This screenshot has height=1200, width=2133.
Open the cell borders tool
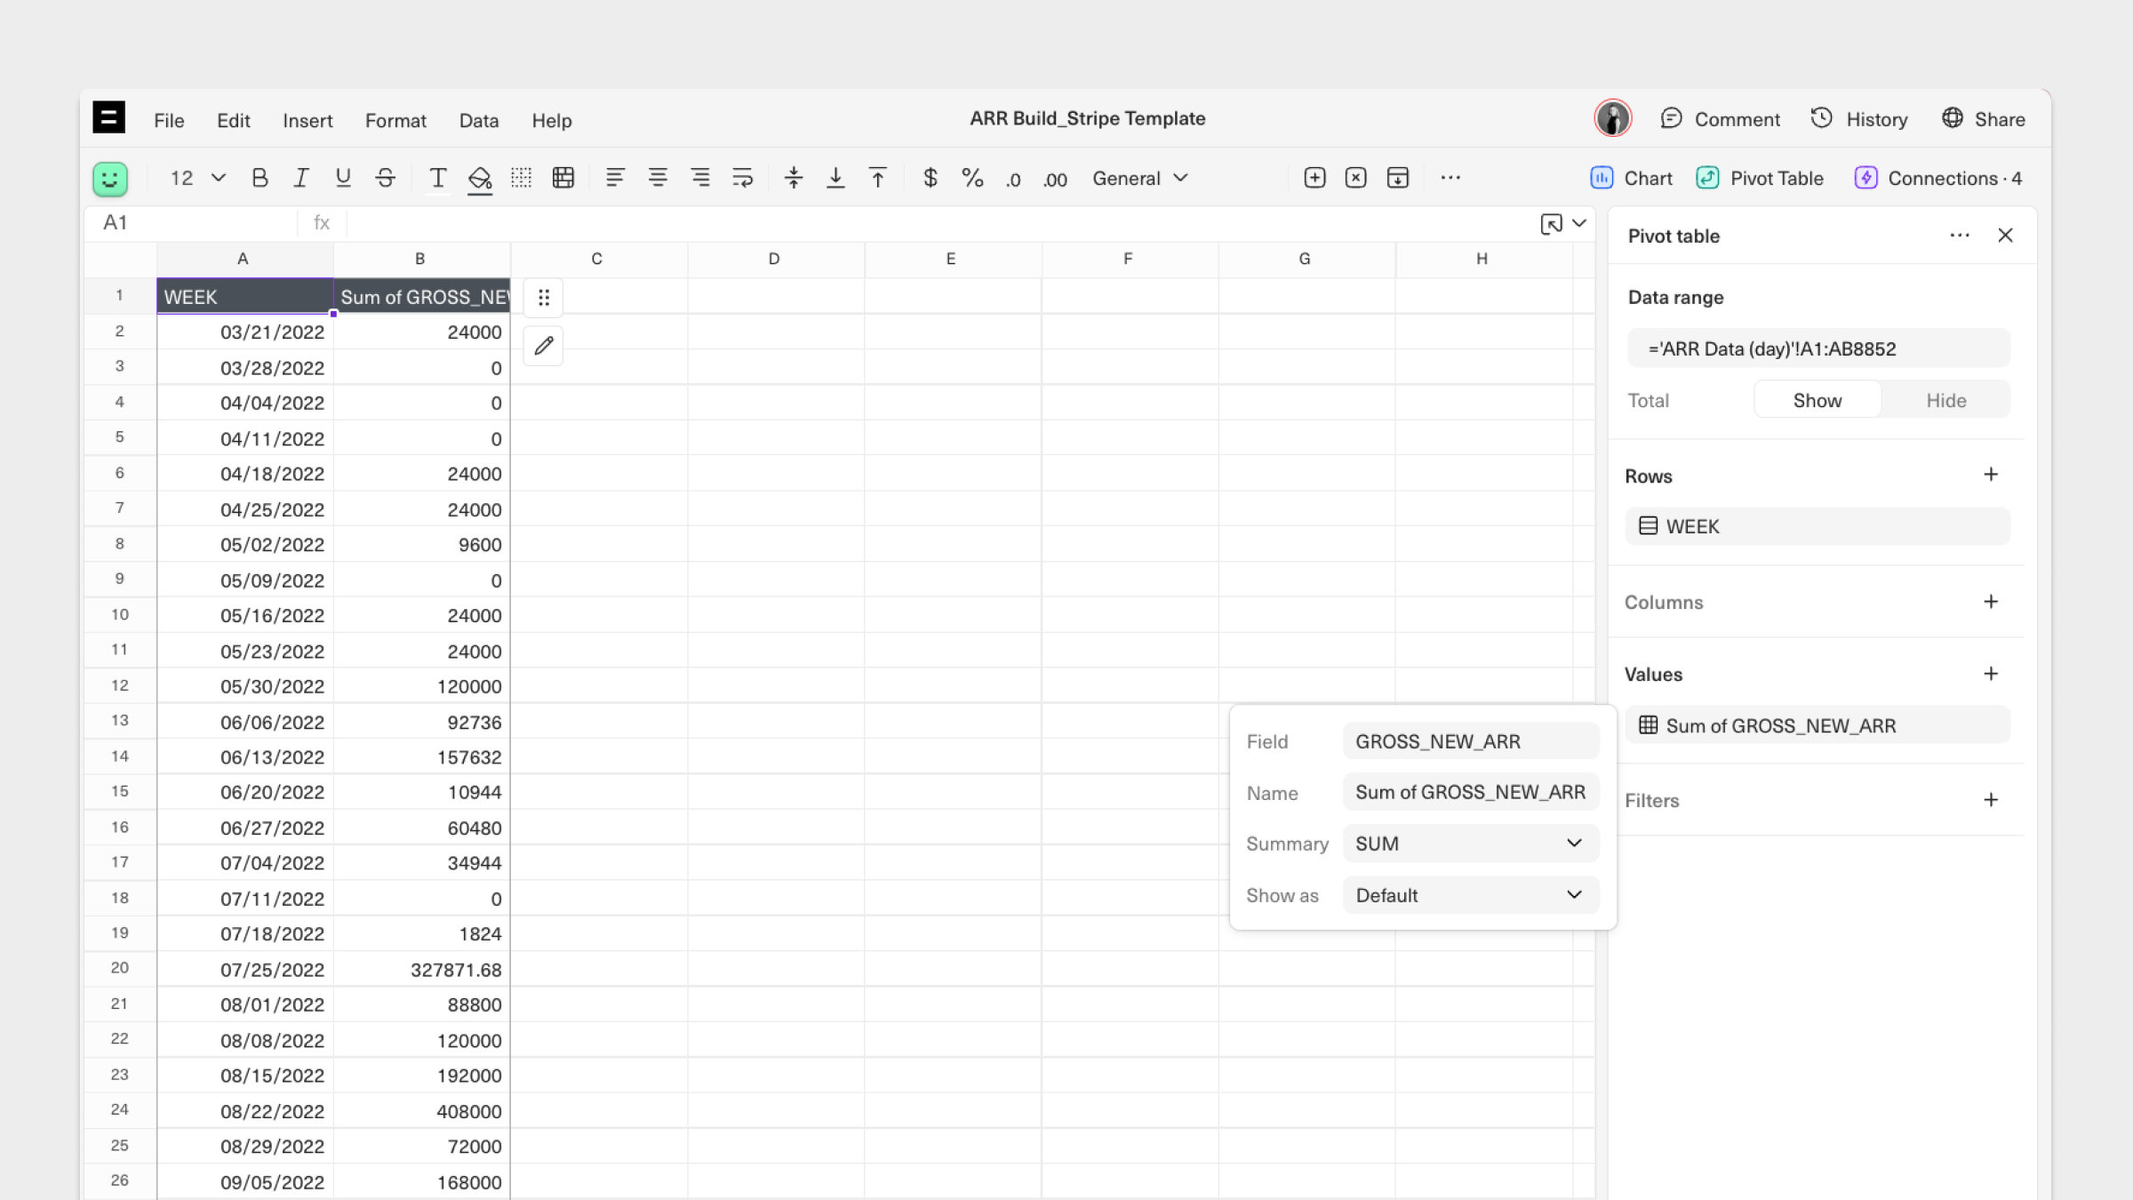tap(522, 178)
